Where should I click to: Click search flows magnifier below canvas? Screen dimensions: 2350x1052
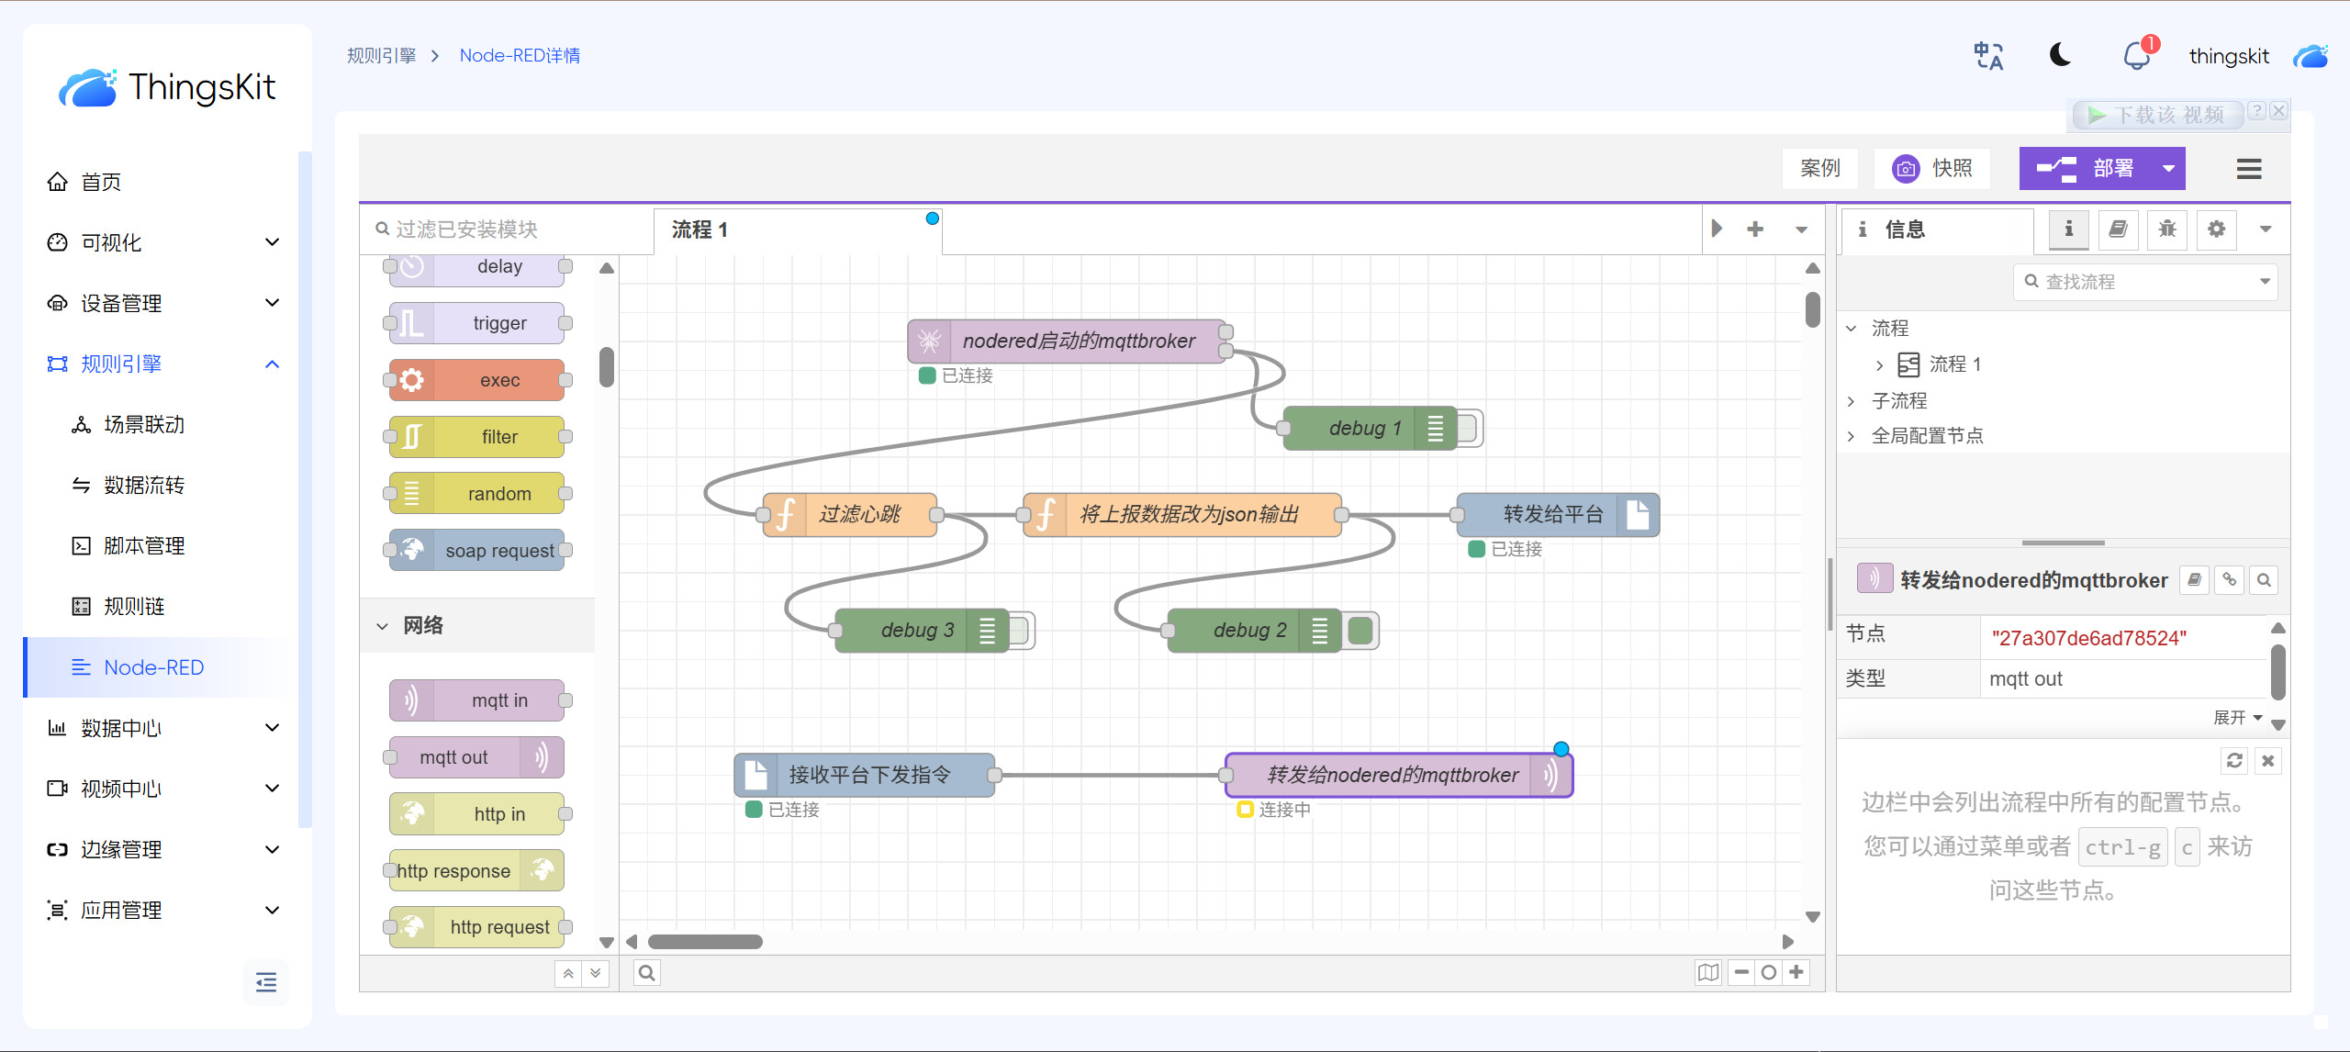(647, 972)
